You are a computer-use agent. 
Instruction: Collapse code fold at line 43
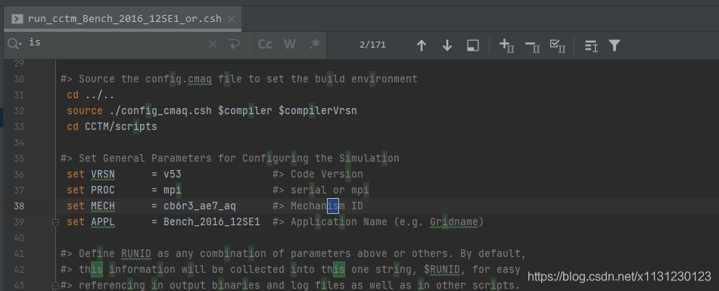pos(55,286)
